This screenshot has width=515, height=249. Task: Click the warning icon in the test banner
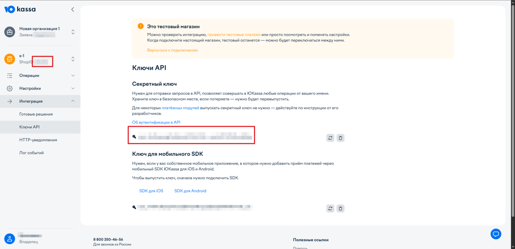point(140,26)
